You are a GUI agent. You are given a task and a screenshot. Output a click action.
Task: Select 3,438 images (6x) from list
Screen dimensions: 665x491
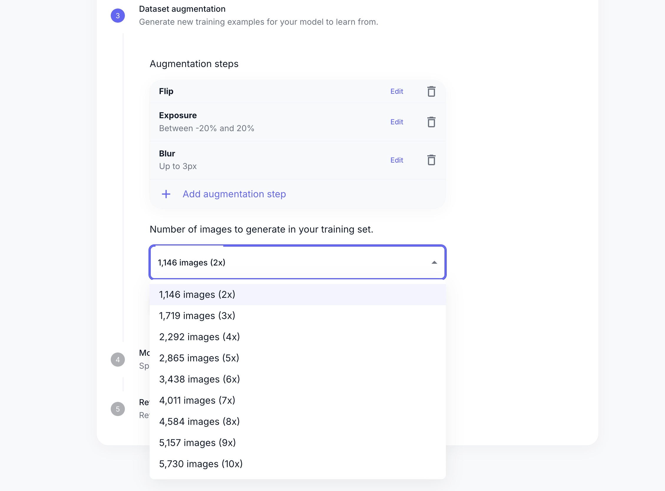coord(199,379)
